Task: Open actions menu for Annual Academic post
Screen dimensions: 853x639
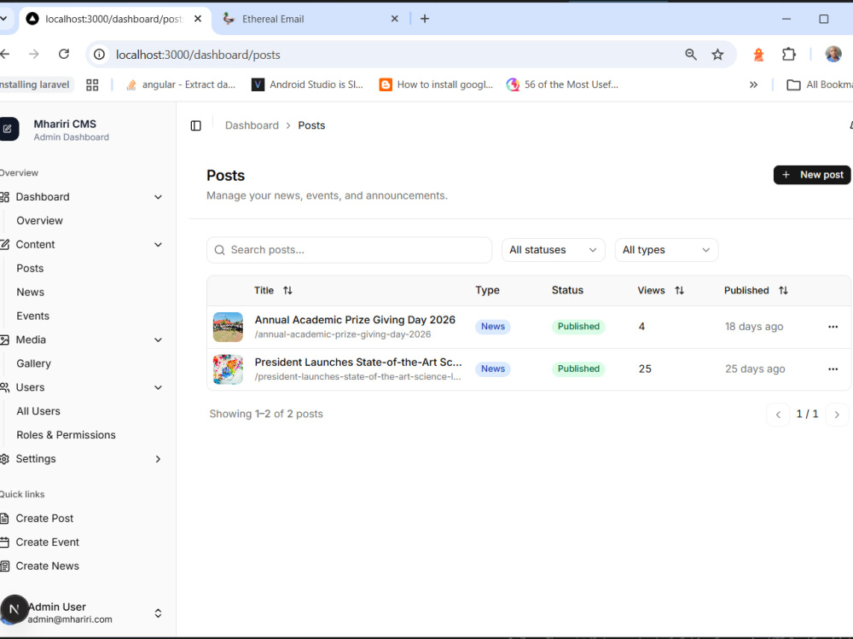Action: [x=833, y=327]
